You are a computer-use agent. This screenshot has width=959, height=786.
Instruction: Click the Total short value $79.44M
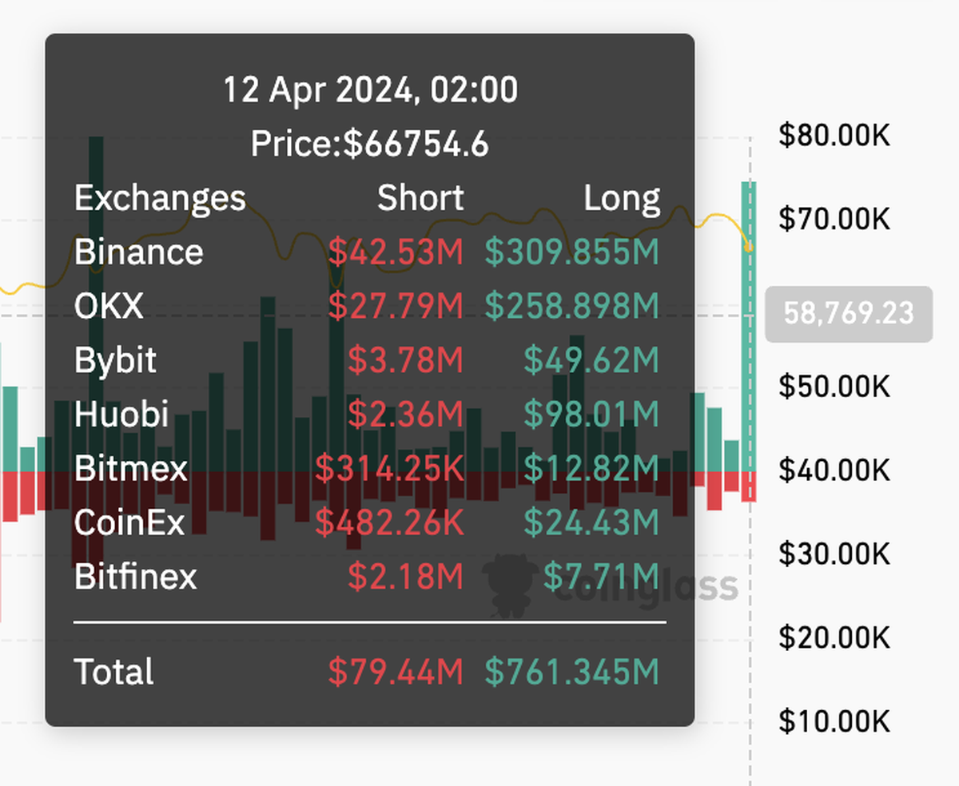click(396, 673)
